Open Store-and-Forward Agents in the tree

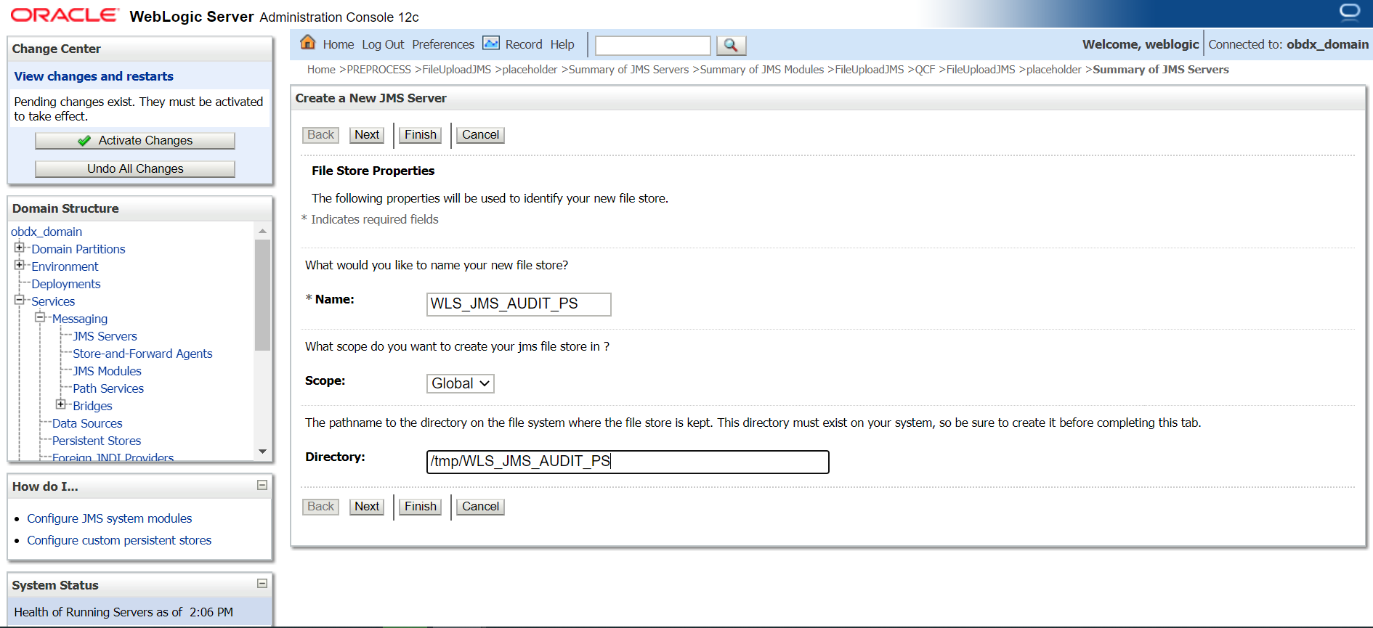142,354
